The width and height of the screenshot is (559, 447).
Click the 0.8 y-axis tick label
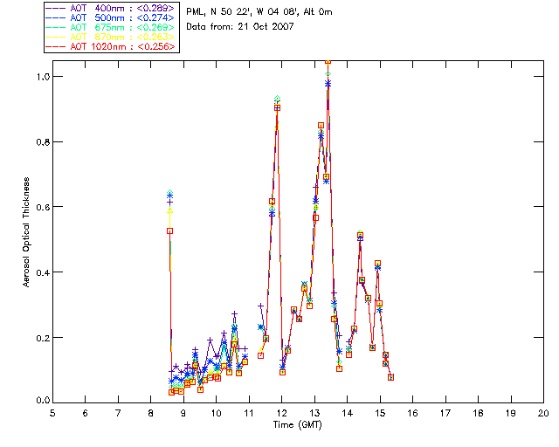pos(42,142)
